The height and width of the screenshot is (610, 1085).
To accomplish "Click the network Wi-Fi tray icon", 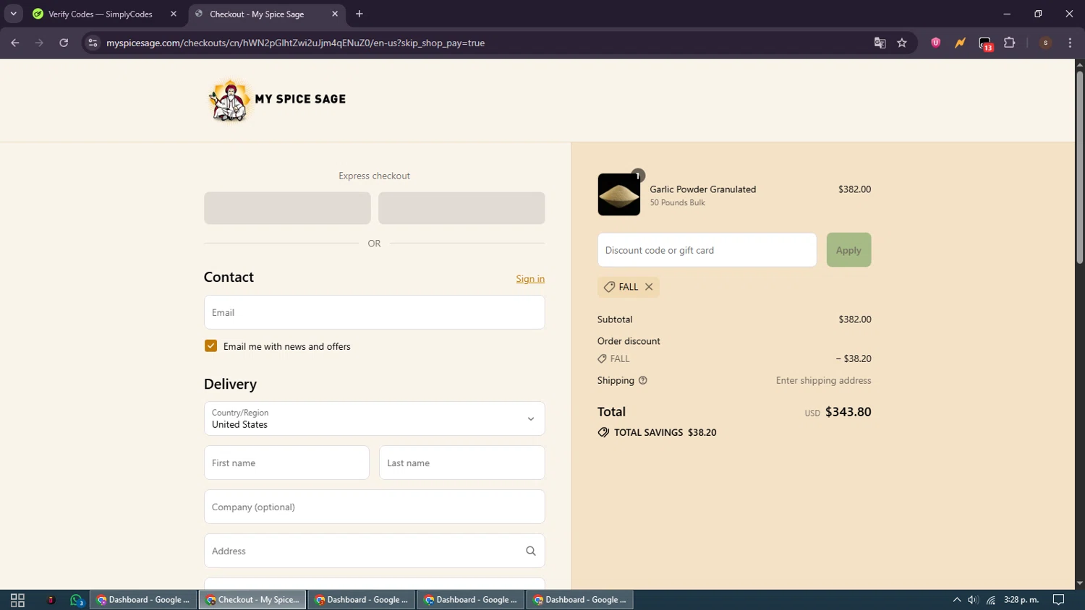I will 991,600.
